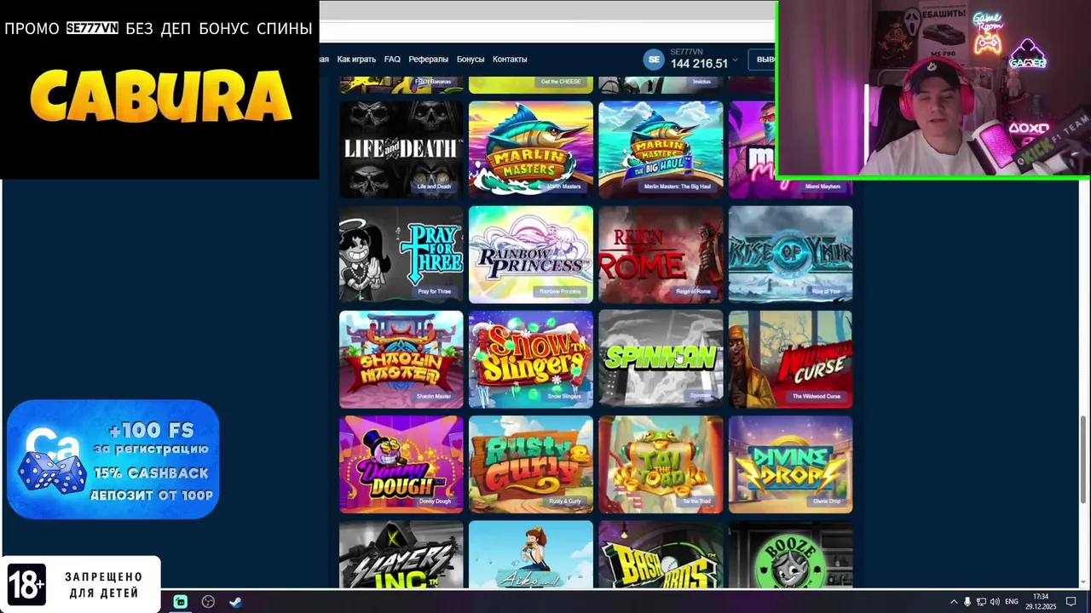
Task: Go to the Как играть page
Action: (x=356, y=60)
